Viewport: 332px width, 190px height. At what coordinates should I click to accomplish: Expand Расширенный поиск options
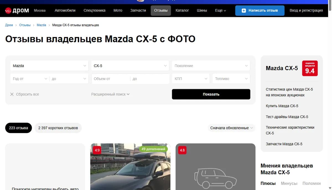coord(110,94)
